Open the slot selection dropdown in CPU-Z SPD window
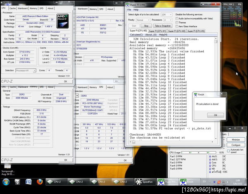 click(77, 96)
